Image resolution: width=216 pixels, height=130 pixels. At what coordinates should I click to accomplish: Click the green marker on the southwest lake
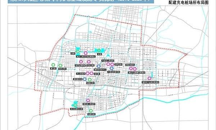tap(75, 105)
